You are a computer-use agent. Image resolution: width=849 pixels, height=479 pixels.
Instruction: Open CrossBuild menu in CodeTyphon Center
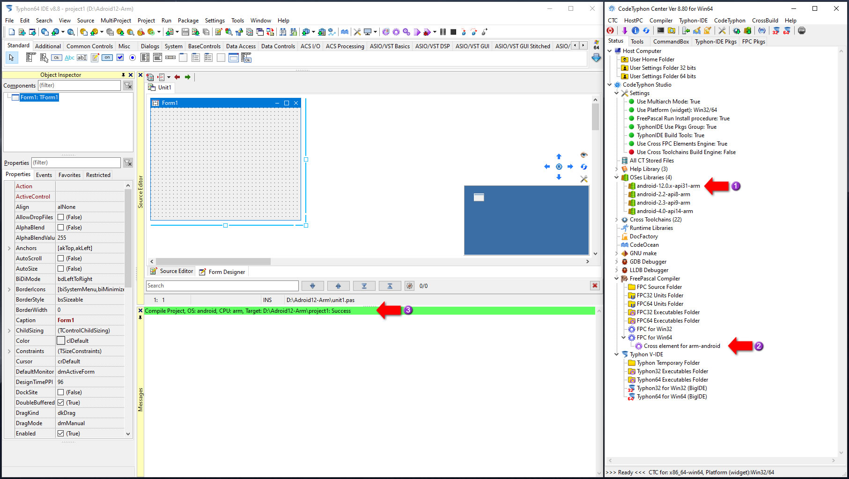click(765, 21)
